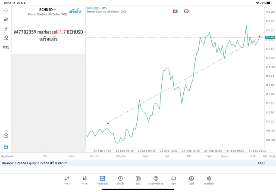Open the การซื้อขาย trade tab

click(x=102, y=180)
